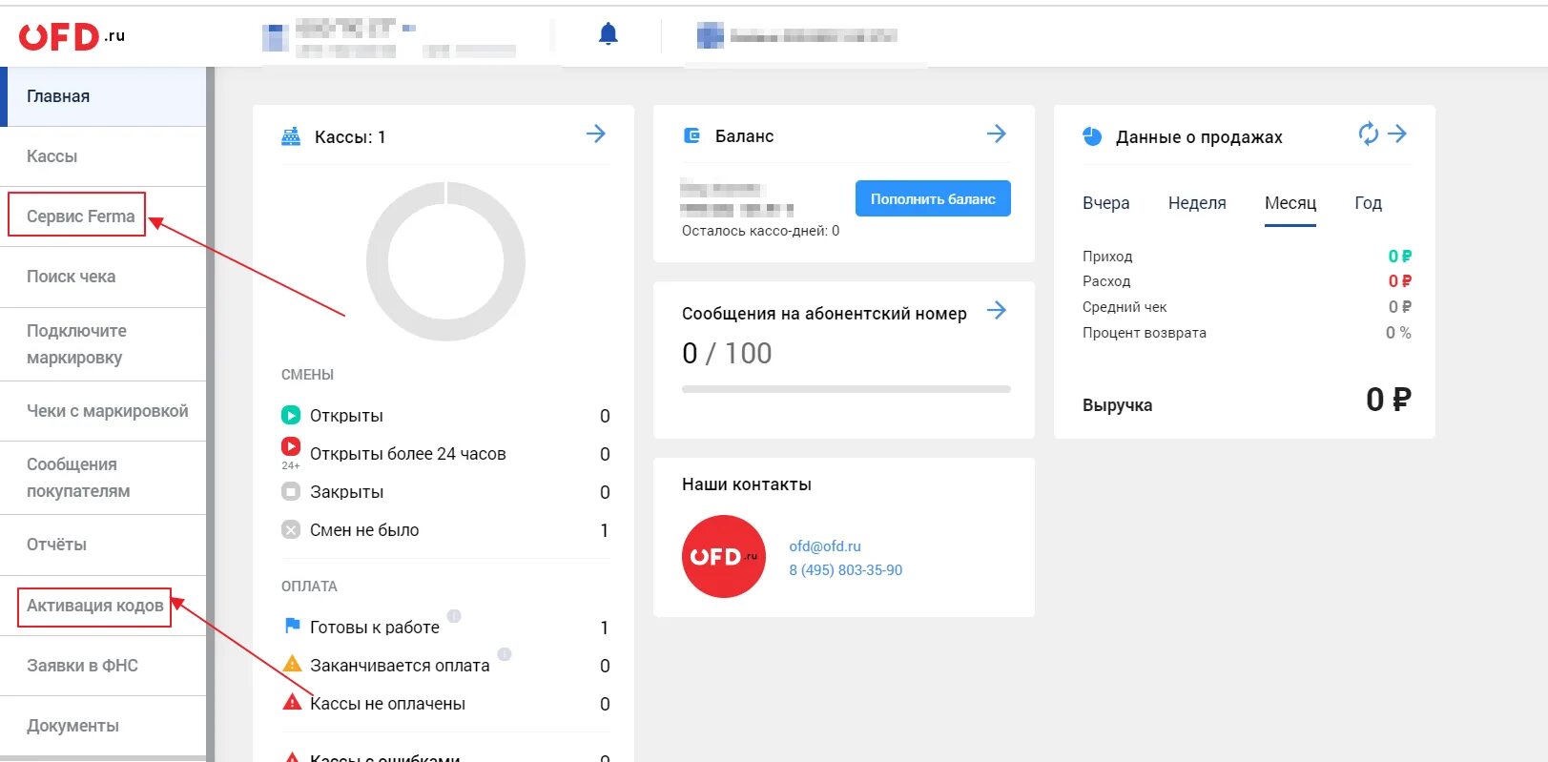
Task: Click Пополнить баланс button
Action: 933,198
